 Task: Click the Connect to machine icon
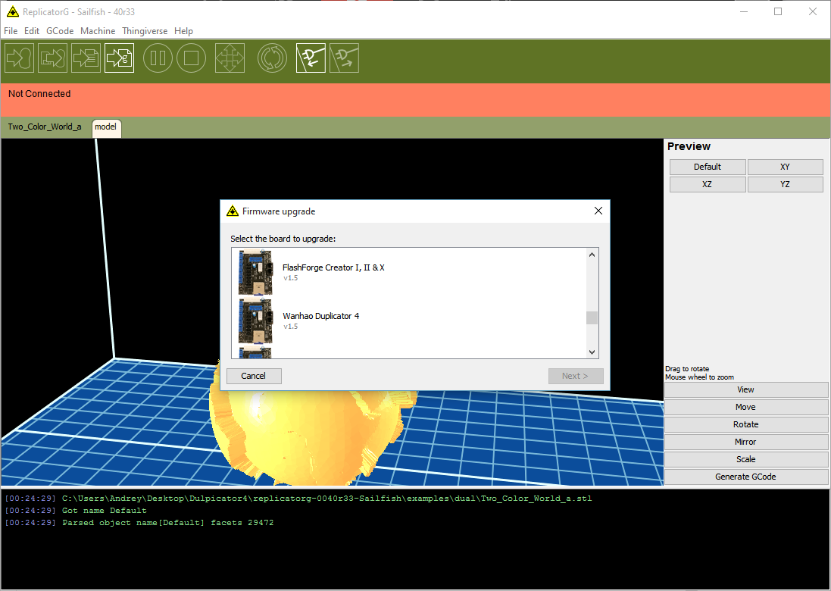coord(311,58)
